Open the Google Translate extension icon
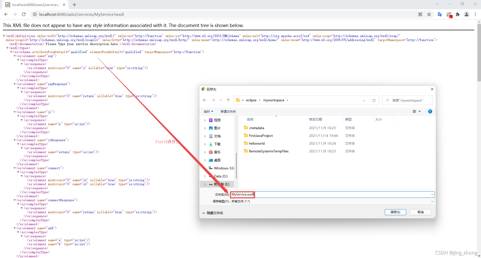 coord(440,14)
